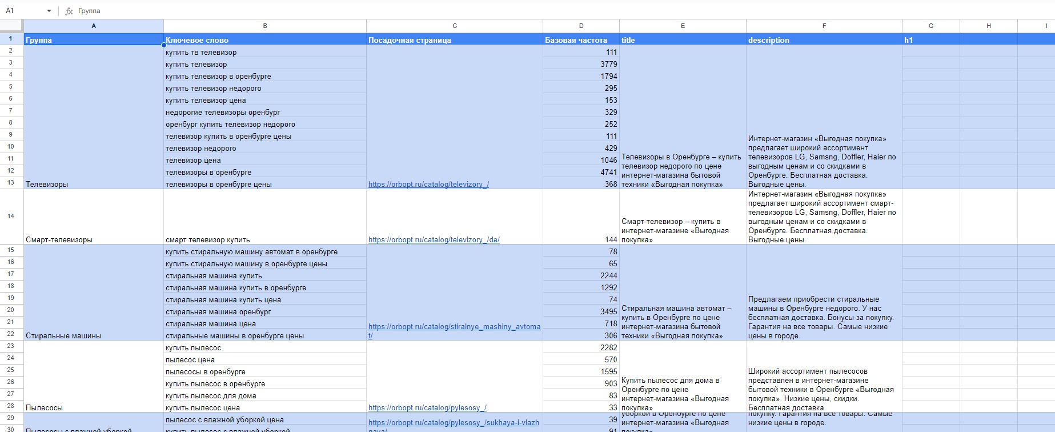Select cell купить пылесос для дома
The image size is (1055, 432).
click(x=265, y=395)
